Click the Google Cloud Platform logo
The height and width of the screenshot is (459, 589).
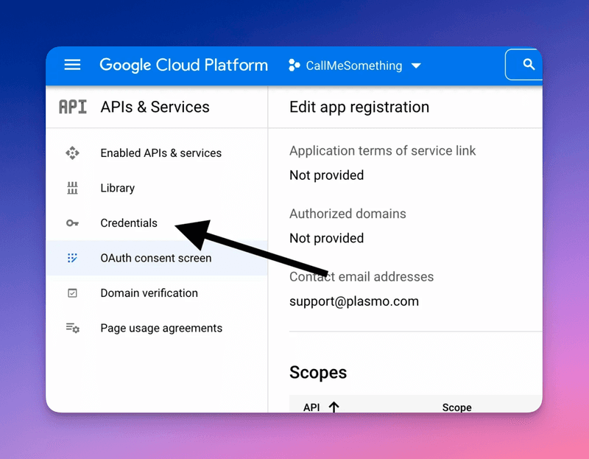click(183, 65)
